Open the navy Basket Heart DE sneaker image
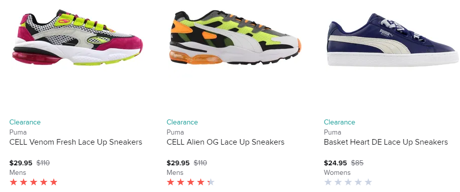The width and height of the screenshot is (460, 192). [393, 40]
